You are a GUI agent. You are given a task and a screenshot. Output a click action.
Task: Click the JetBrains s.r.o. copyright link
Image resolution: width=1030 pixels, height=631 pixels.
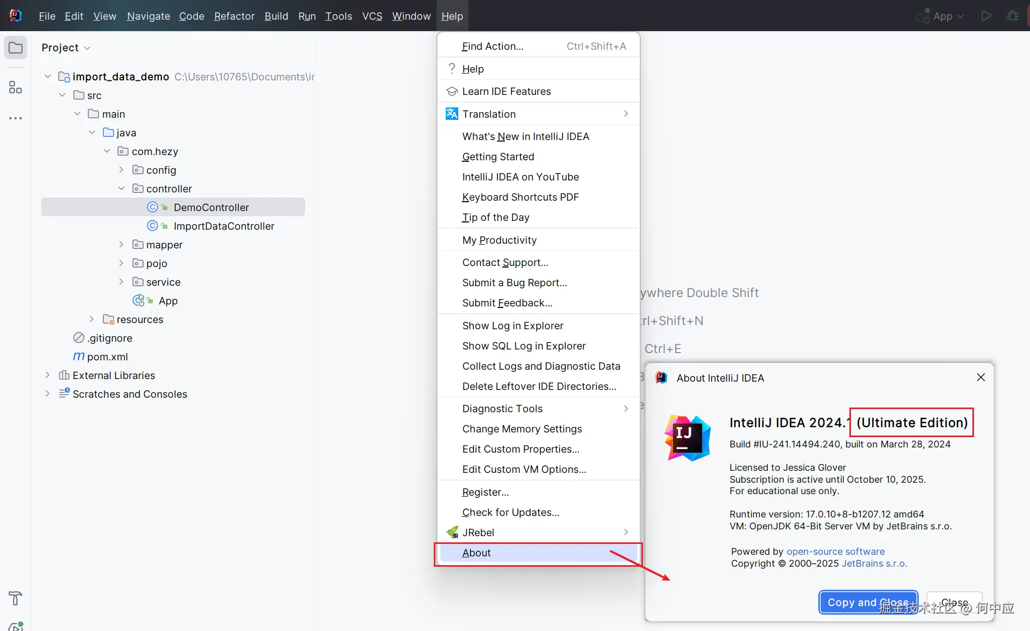click(x=874, y=564)
